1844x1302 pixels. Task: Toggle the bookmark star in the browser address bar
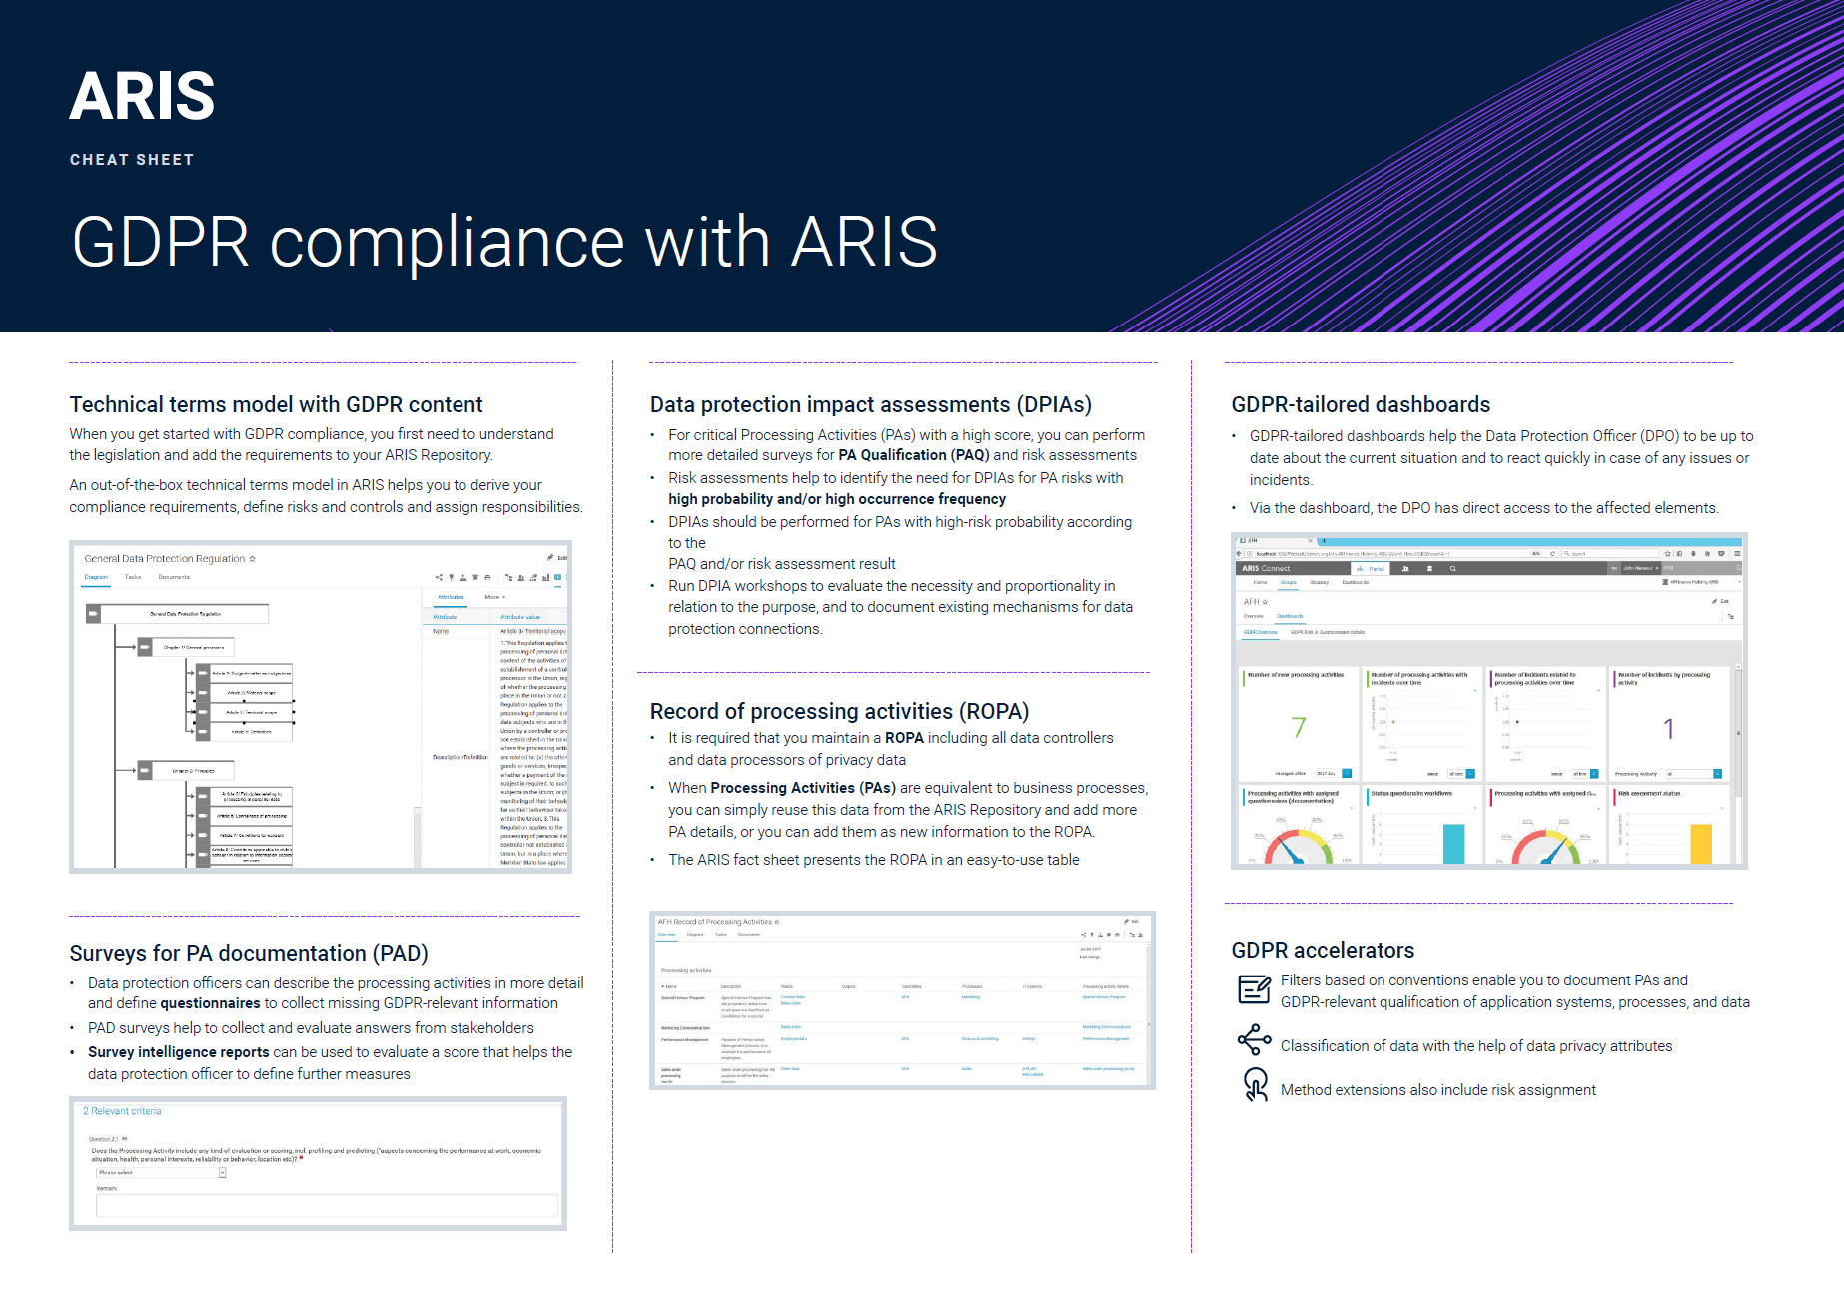point(1668,554)
